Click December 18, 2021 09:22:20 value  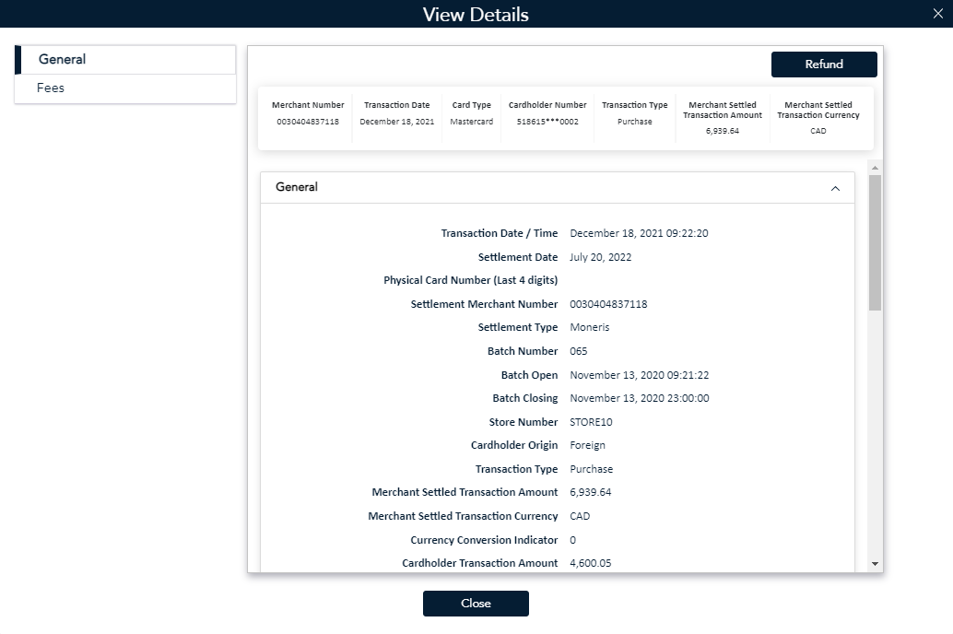(639, 233)
